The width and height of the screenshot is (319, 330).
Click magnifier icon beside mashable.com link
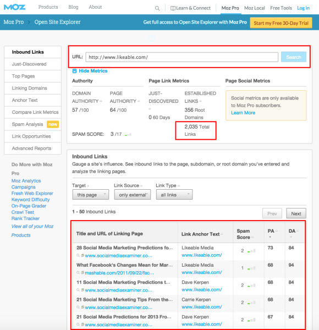click(x=78, y=273)
